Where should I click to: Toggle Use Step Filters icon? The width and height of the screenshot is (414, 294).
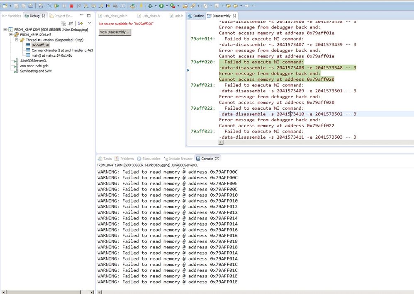click(122, 6)
